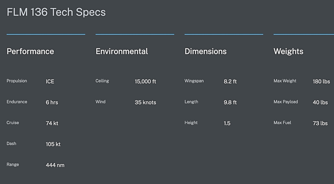Select the Wind 35 knots value

click(x=145, y=102)
